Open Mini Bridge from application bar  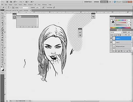coord(11,2)
